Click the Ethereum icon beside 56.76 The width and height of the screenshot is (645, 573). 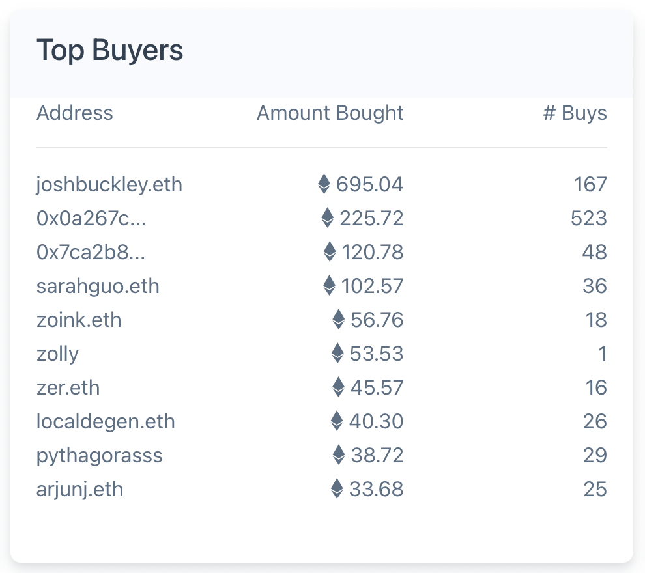(339, 320)
